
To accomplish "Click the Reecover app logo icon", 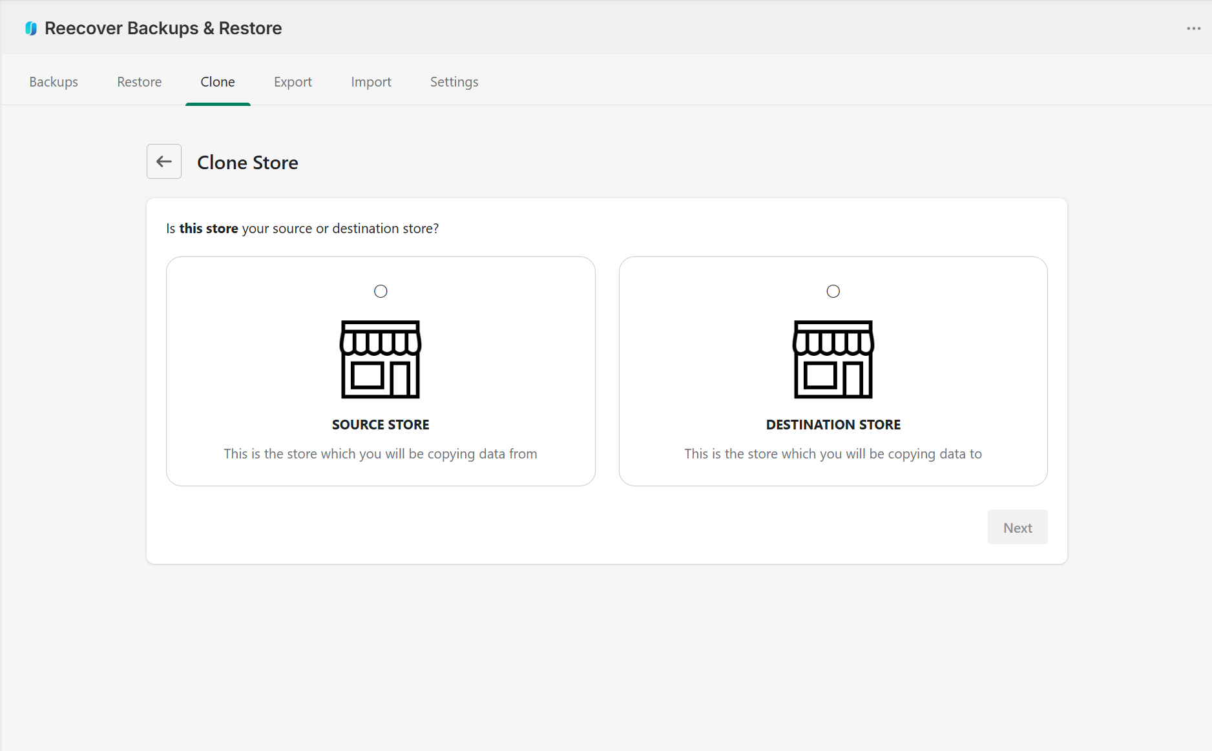I will [30, 28].
